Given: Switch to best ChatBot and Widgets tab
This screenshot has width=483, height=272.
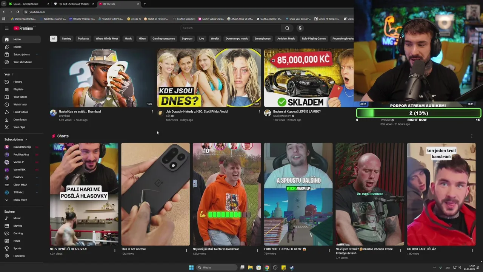Looking at the screenshot, I should point(74,4).
